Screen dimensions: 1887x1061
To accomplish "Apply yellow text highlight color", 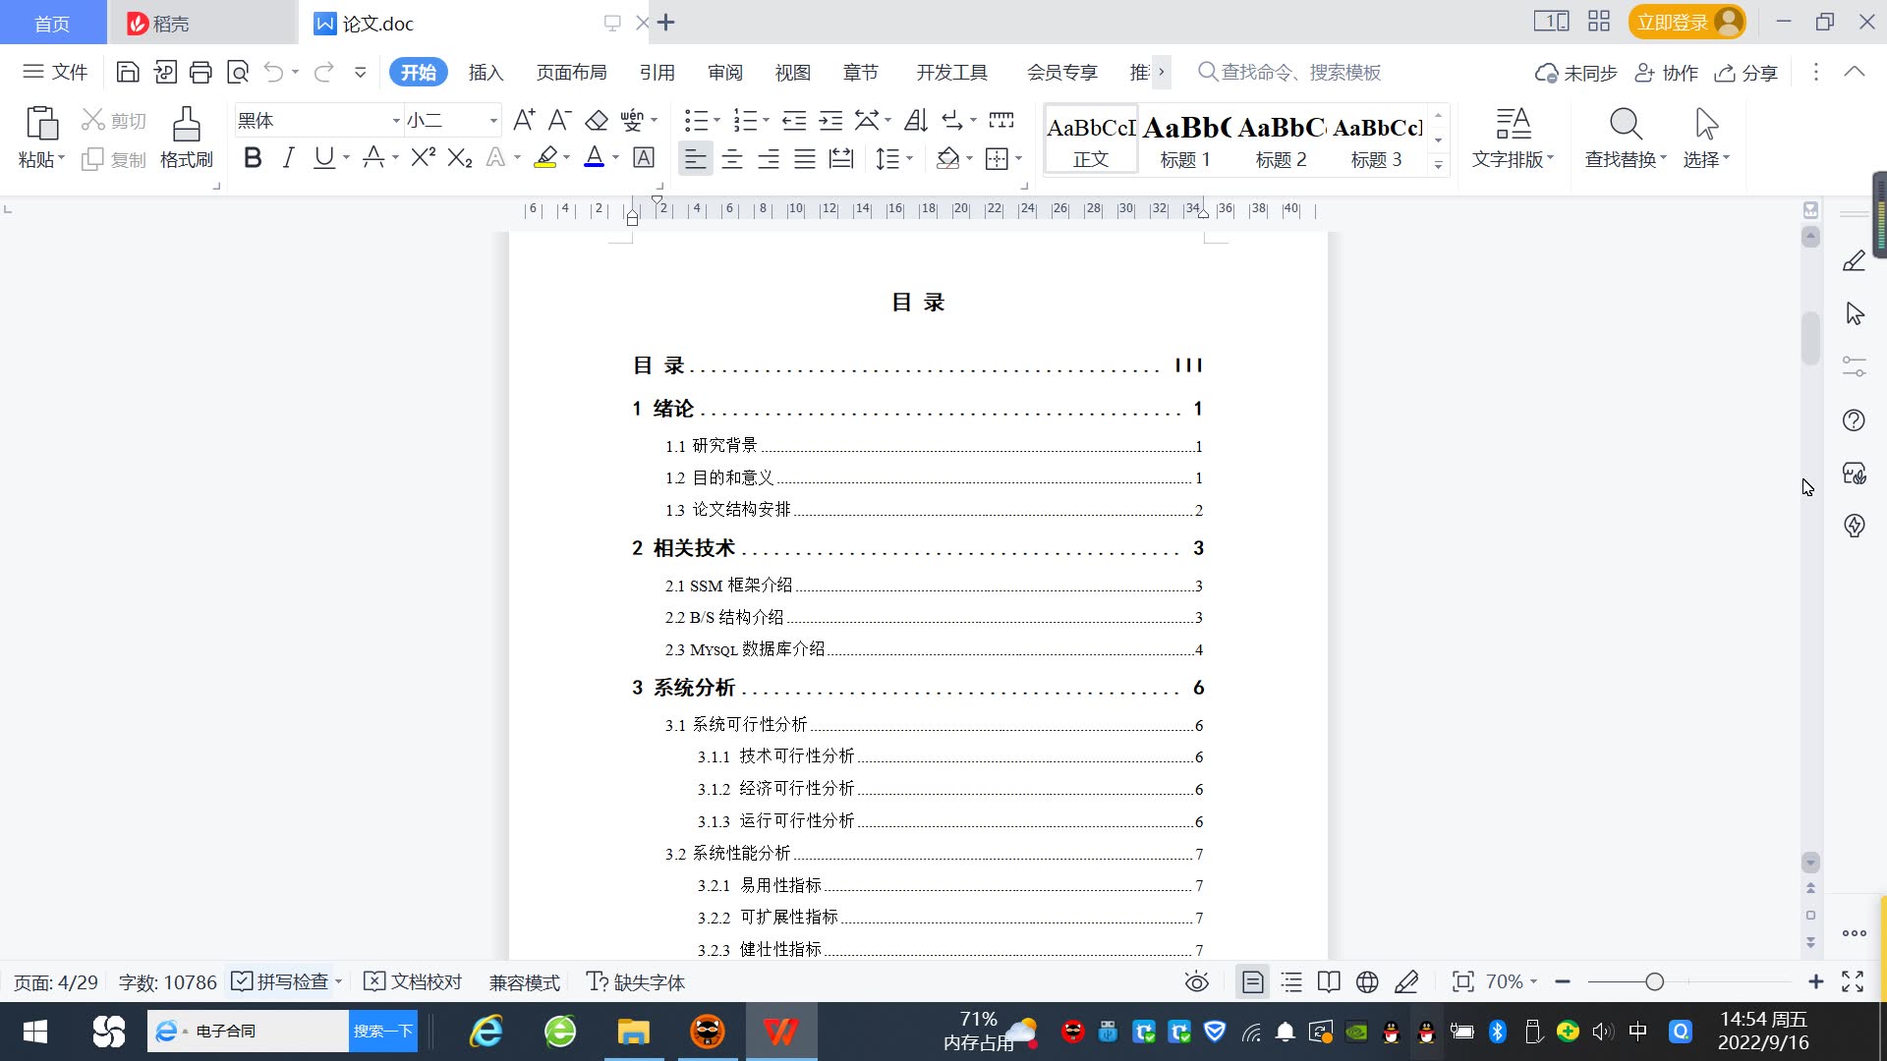I will [545, 158].
